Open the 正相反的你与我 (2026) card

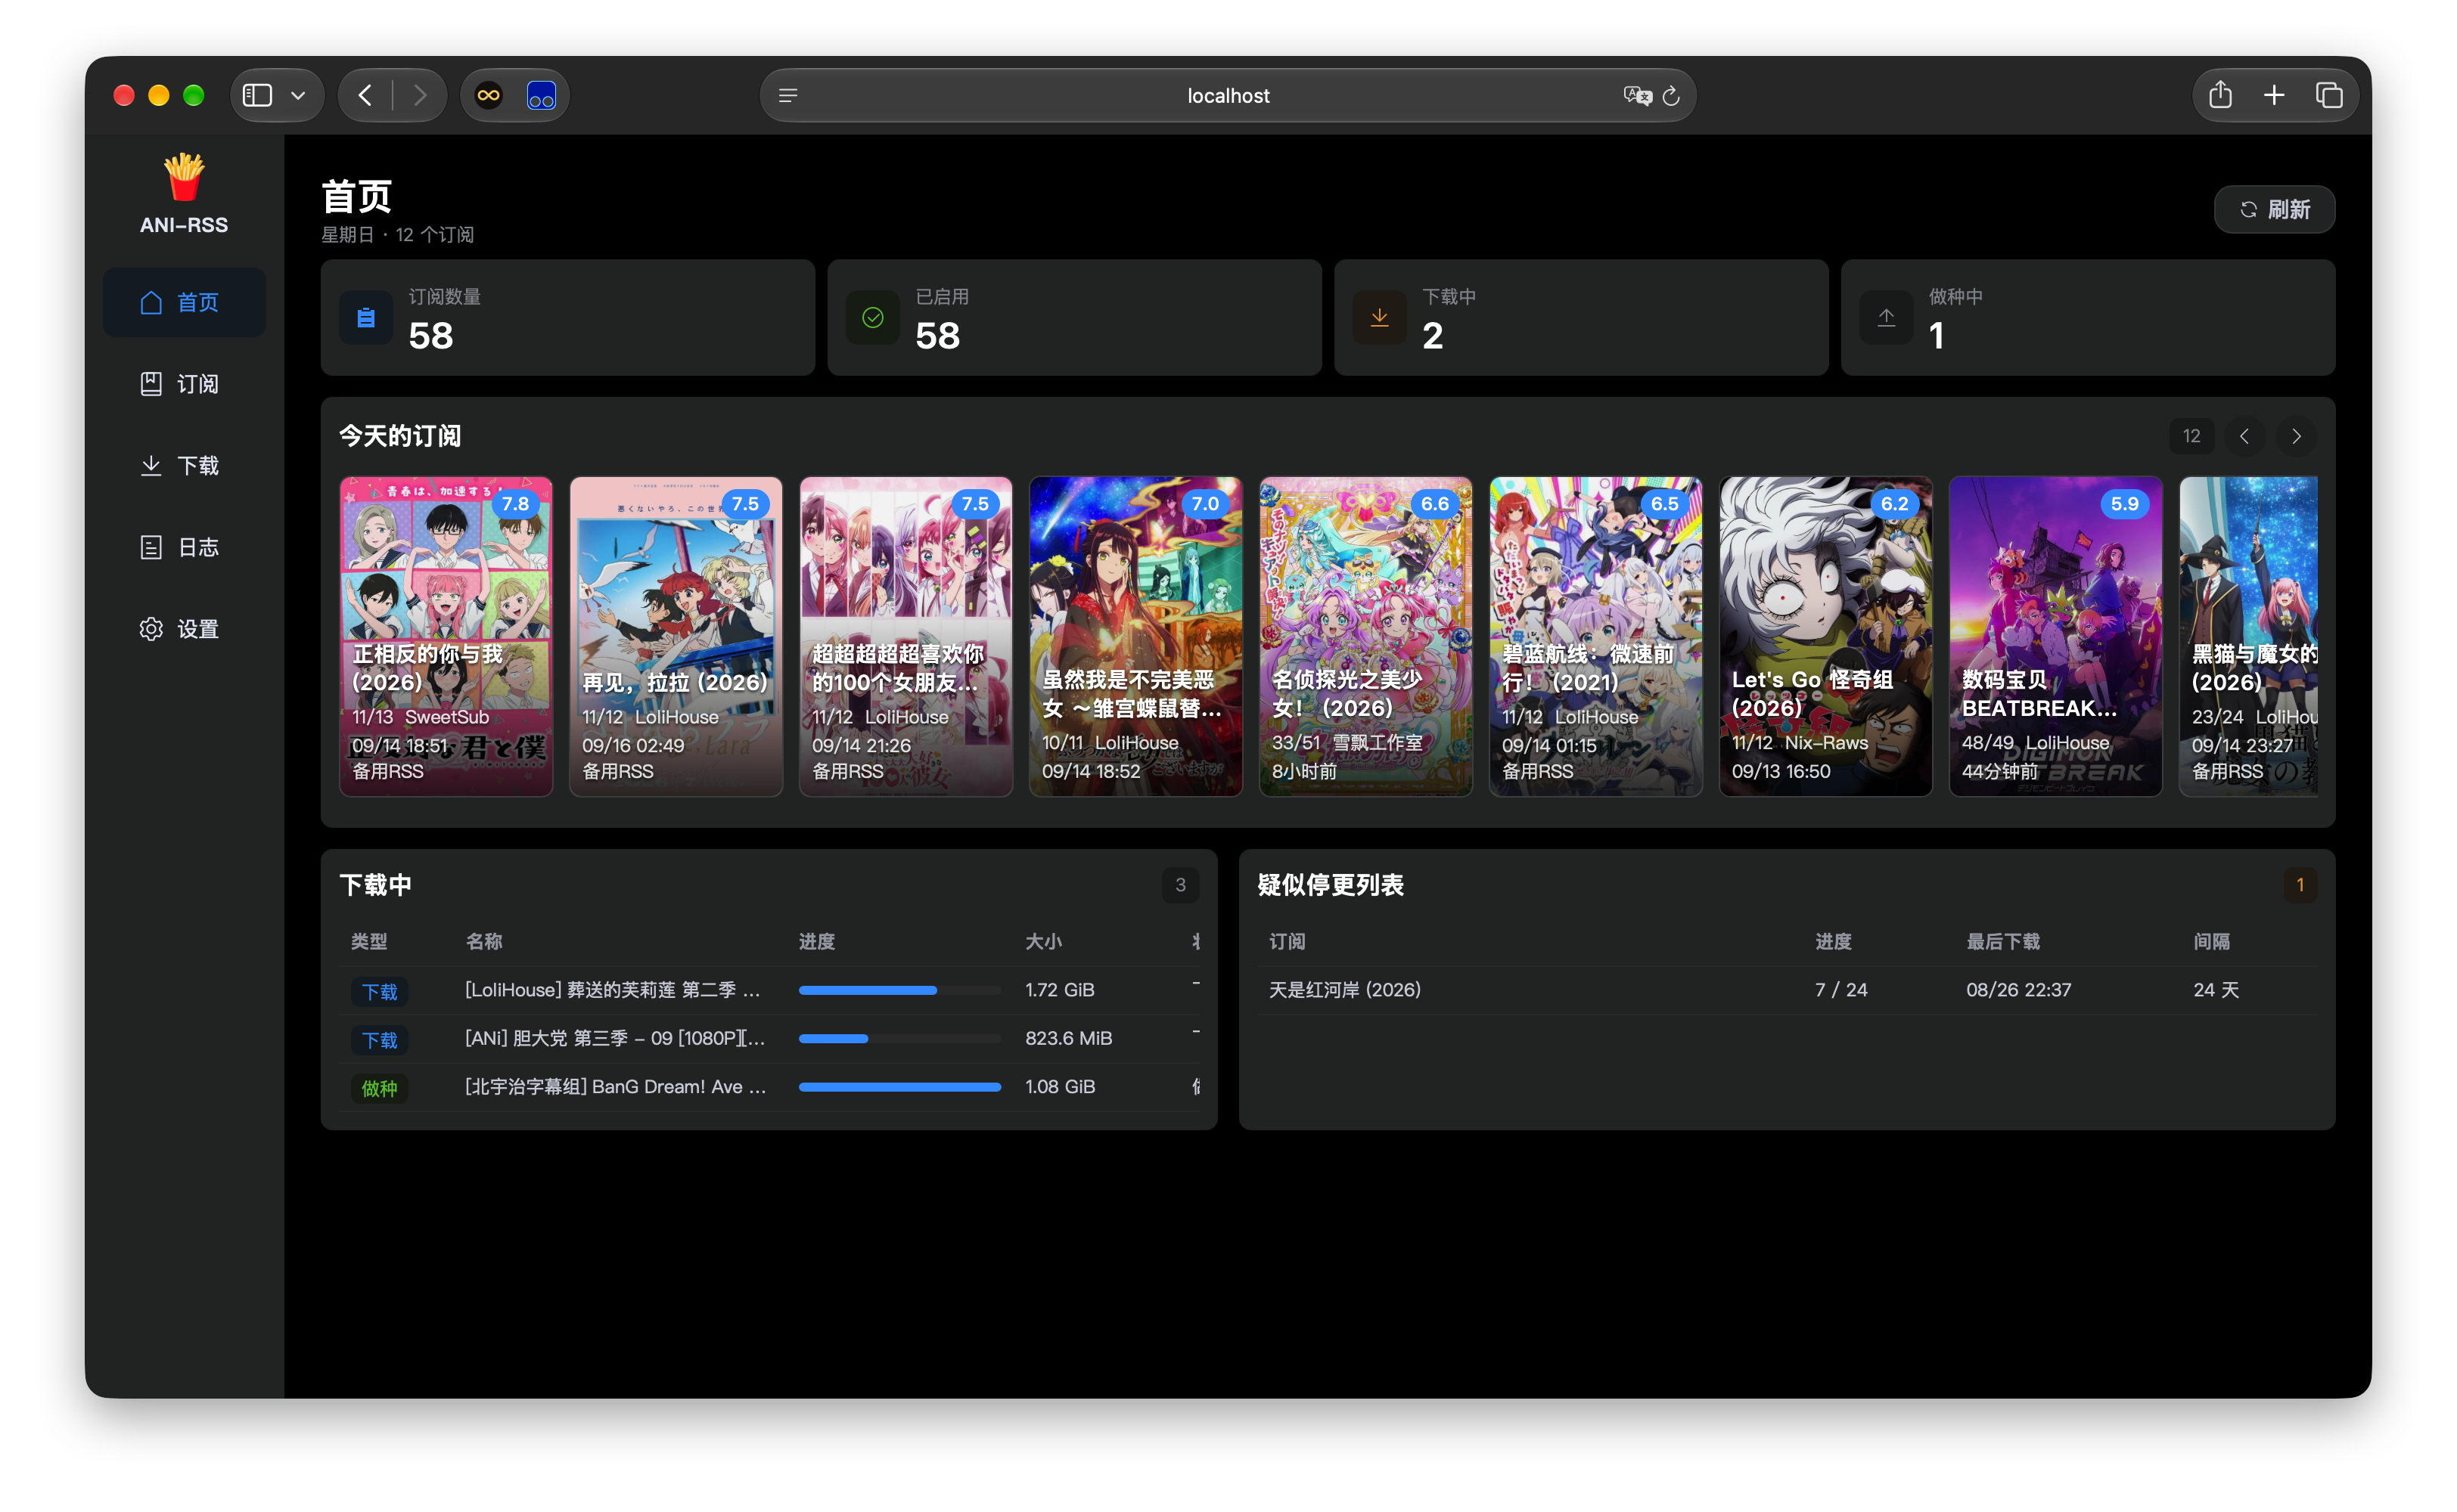(x=446, y=636)
